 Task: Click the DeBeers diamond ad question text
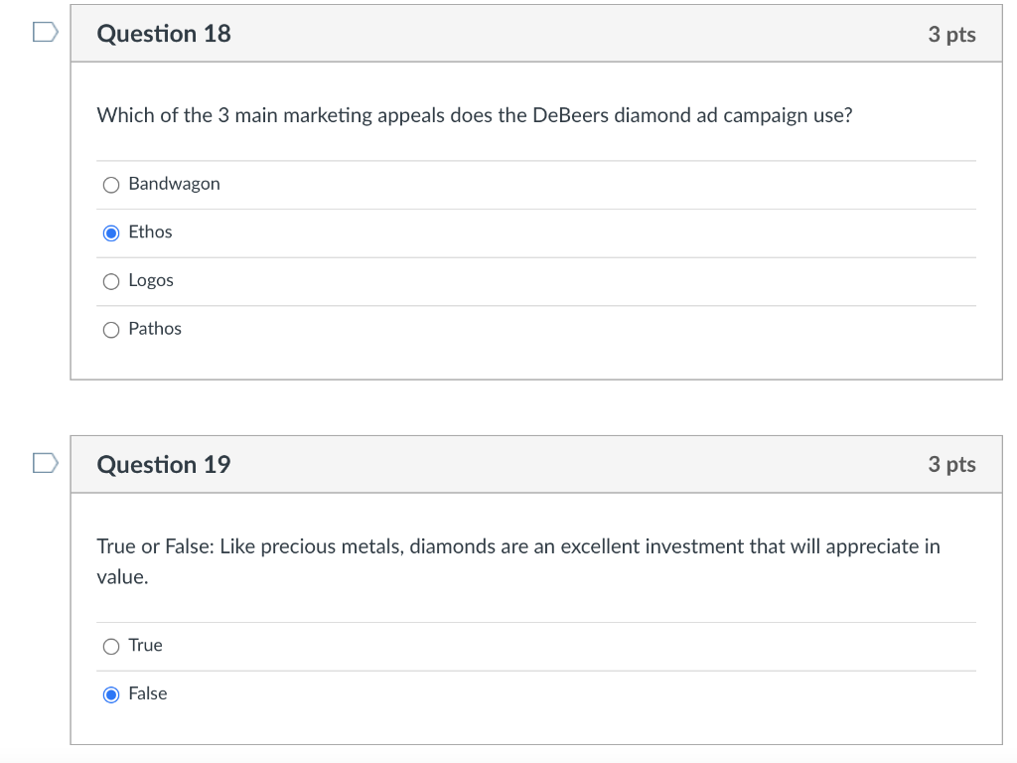tap(475, 115)
